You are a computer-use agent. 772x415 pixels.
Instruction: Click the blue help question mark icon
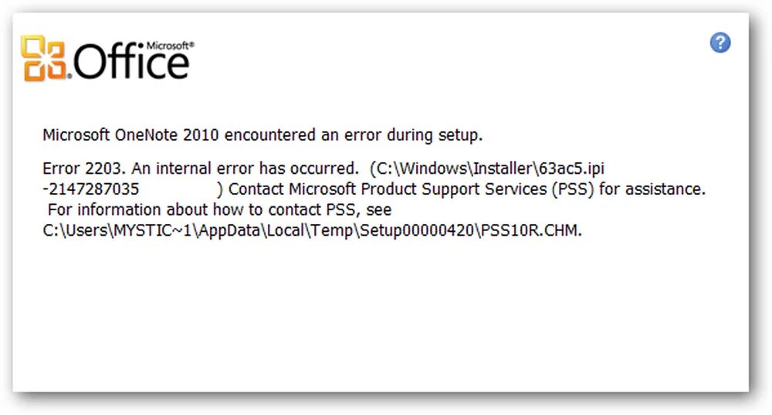click(x=720, y=43)
